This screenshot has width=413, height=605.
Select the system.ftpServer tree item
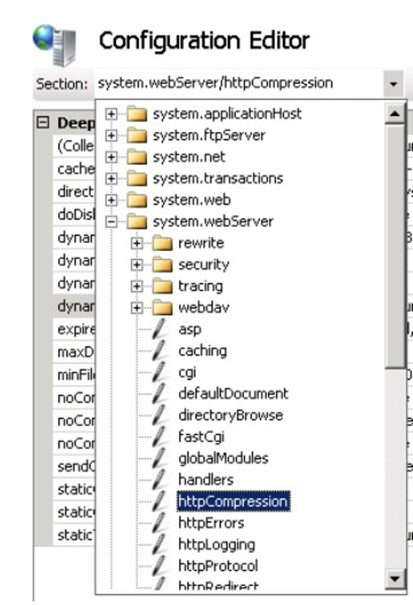tap(209, 136)
